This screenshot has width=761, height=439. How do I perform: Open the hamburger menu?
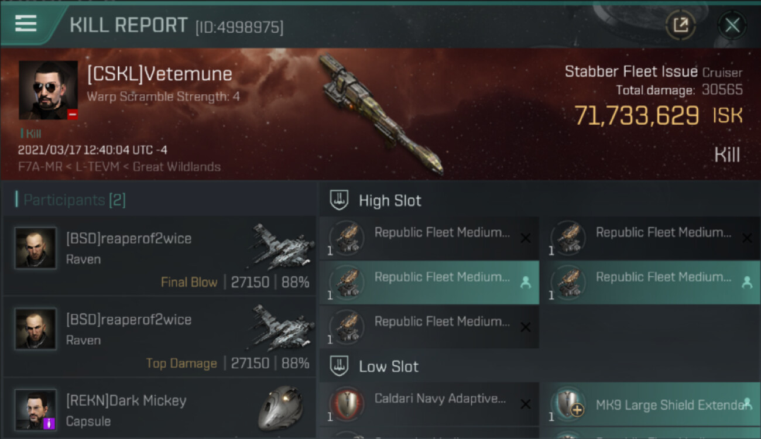pyautogui.click(x=26, y=23)
